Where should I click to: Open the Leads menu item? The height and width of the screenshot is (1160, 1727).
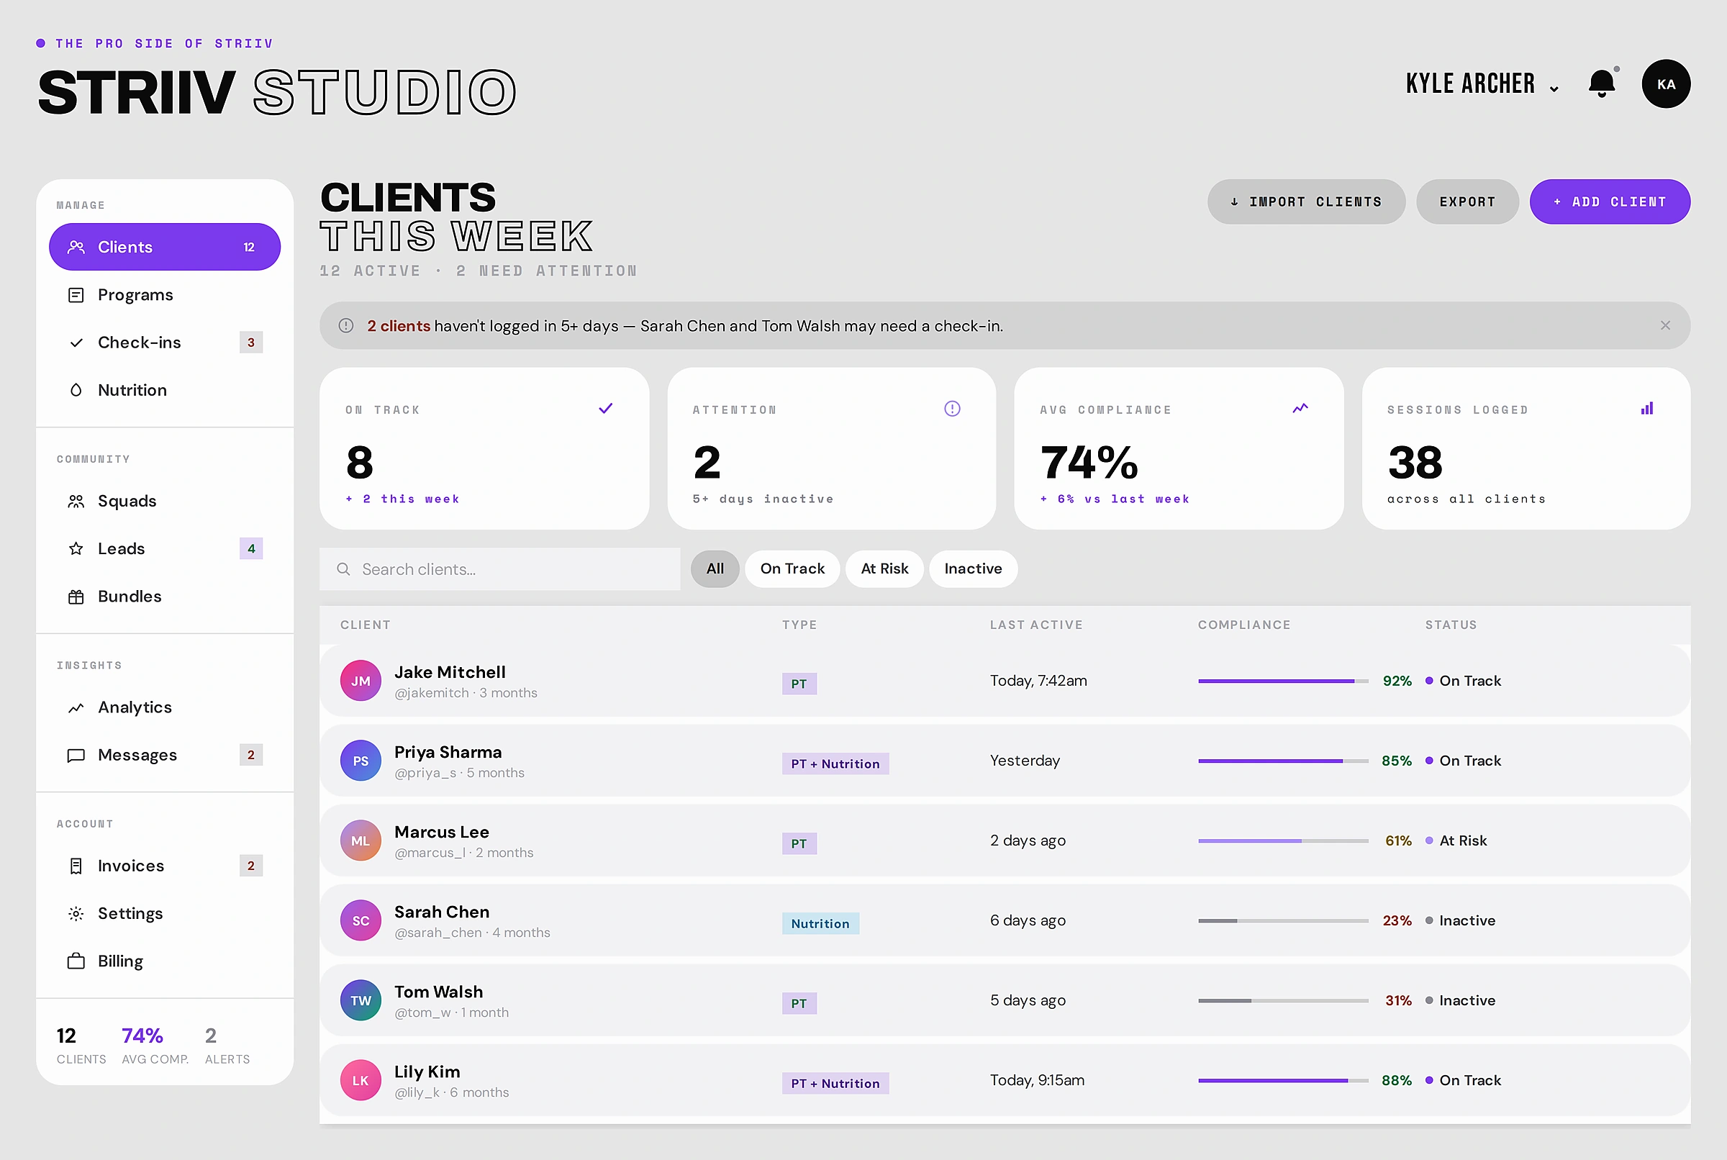click(165, 549)
